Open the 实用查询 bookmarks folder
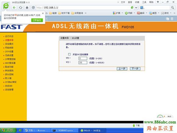Screen dimensions: 177x133 click(x=77, y=13)
